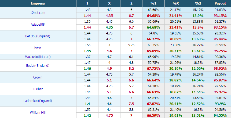Open the Ladbrokes(England) link
Screen dimensions: 231x118
click(x=38, y=101)
